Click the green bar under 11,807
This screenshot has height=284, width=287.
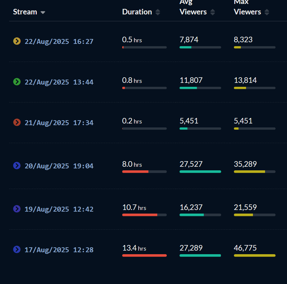click(x=188, y=88)
